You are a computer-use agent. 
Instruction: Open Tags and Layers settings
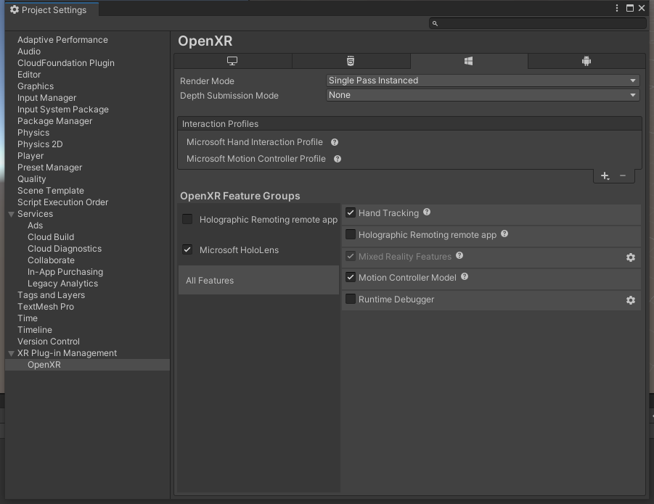point(51,295)
